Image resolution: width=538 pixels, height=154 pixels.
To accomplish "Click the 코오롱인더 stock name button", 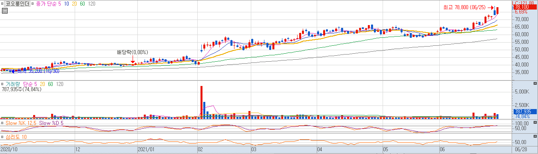I will (x=17, y=4).
